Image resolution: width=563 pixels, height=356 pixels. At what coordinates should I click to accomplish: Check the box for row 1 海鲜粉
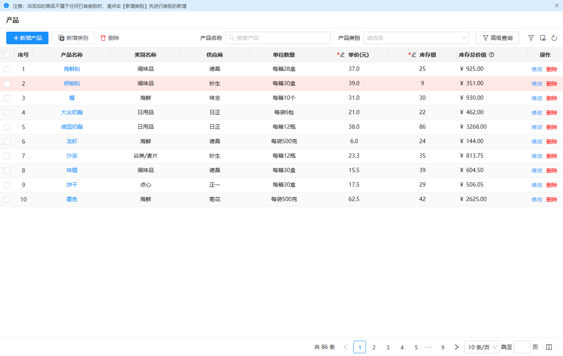[7, 69]
